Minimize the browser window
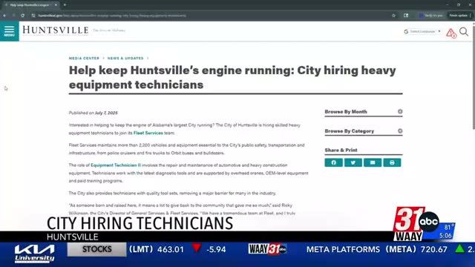 point(448,5)
